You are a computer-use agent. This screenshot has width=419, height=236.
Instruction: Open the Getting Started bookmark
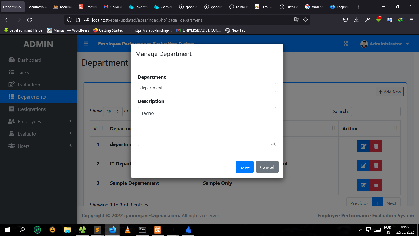coord(108,30)
